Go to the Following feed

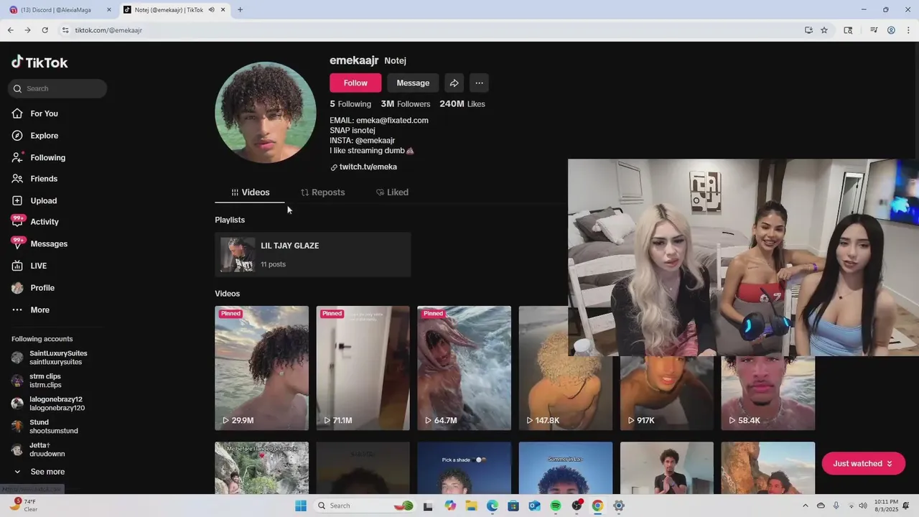[x=47, y=157]
